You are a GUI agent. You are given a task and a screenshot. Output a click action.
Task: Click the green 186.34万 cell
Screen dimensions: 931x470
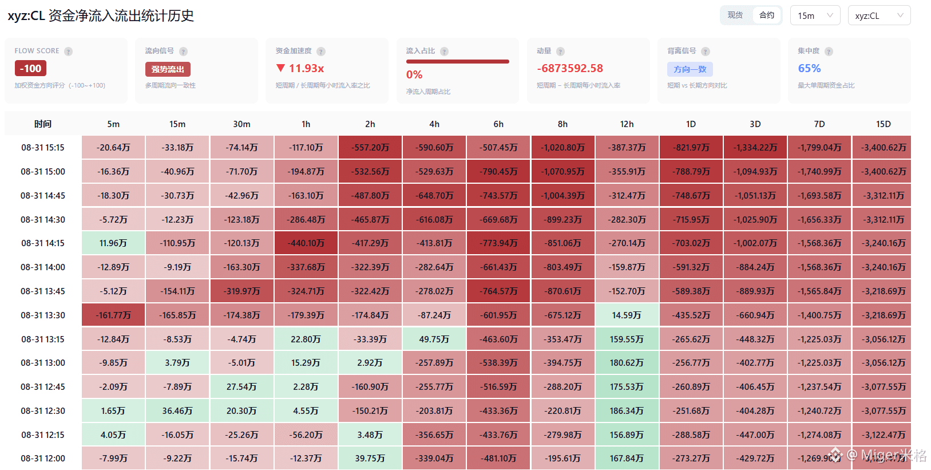coord(627,411)
